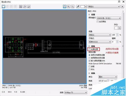Toggle the 加印黑色 checkbox

(98, 22)
